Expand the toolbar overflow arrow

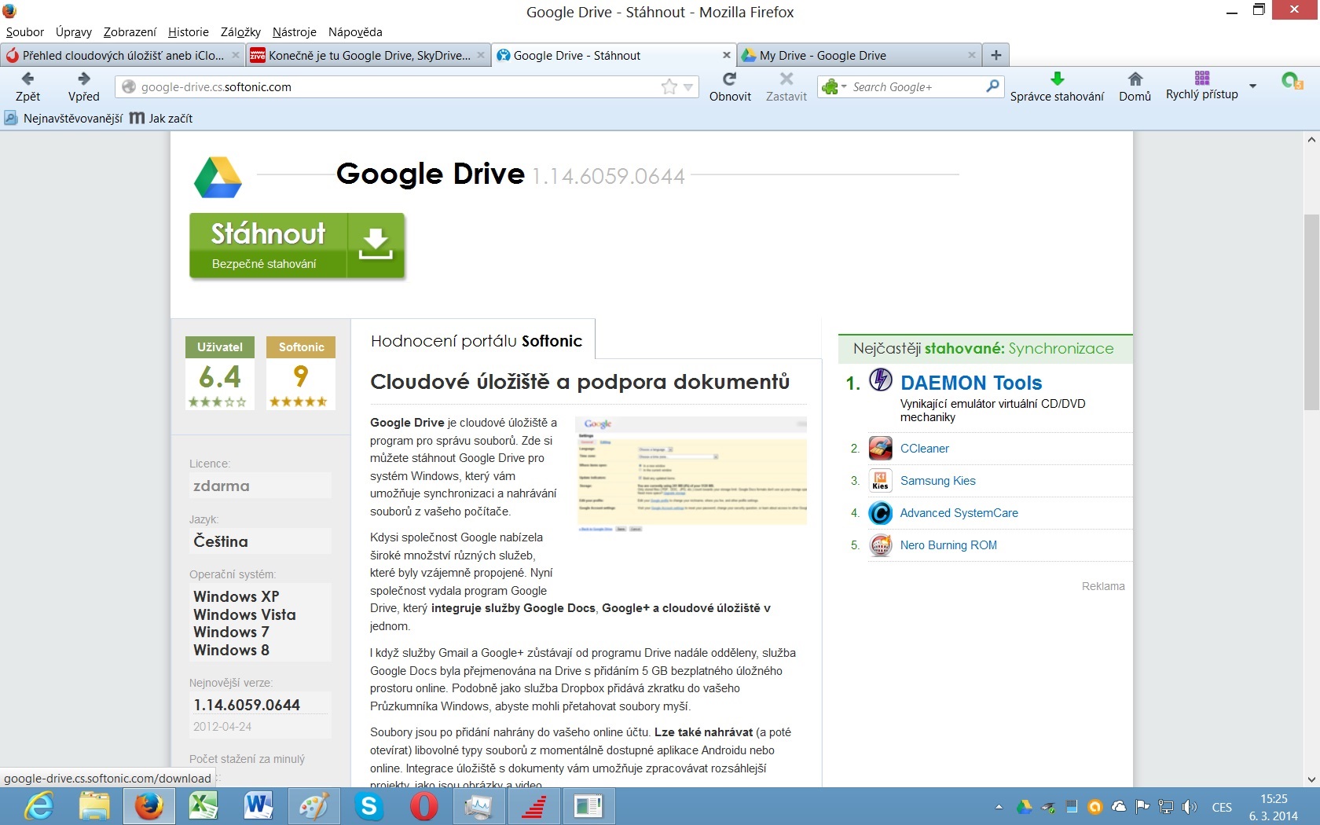pyautogui.click(x=1253, y=86)
